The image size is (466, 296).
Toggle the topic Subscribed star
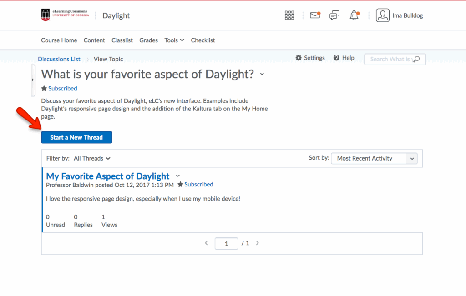tap(44, 89)
